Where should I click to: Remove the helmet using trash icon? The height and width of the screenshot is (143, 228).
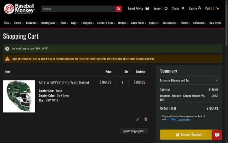coord(146,119)
